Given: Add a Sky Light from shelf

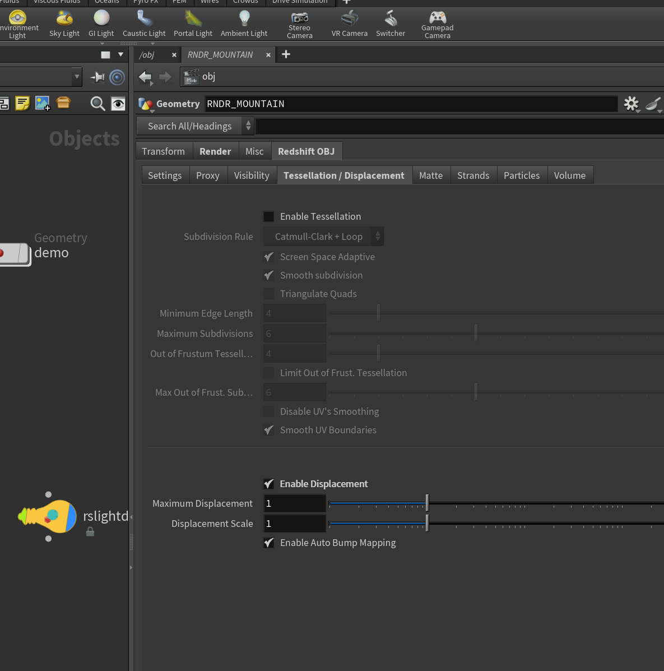Looking at the screenshot, I should click(x=64, y=24).
